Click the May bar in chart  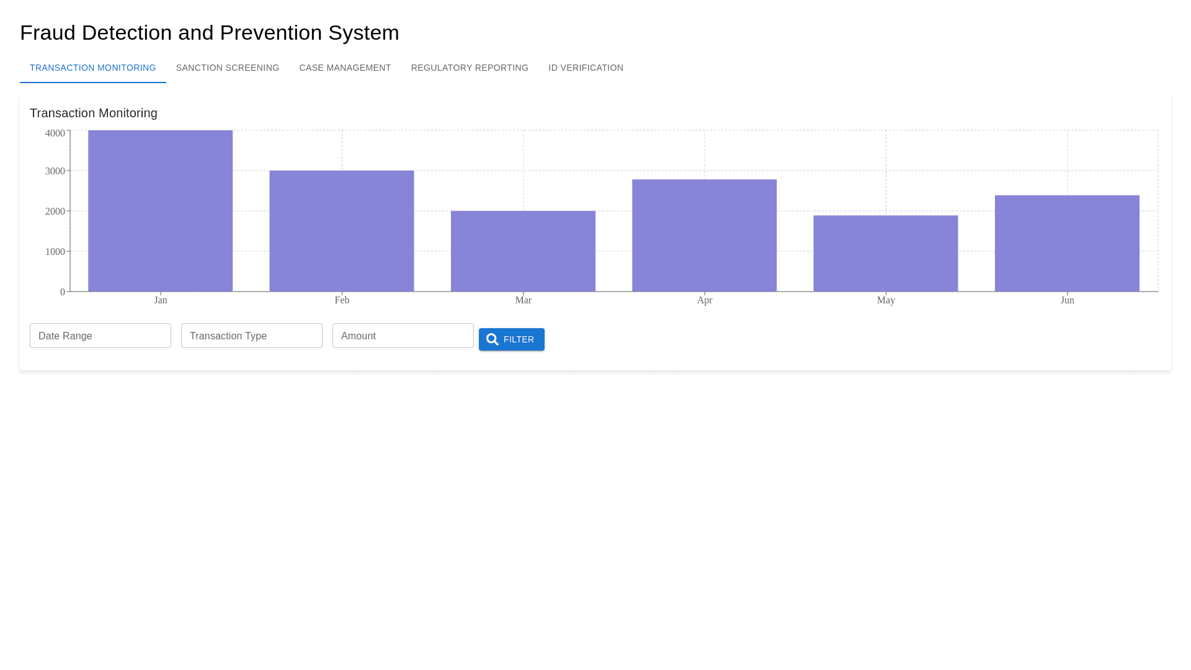pyautogui.click(x=886, y=253)
